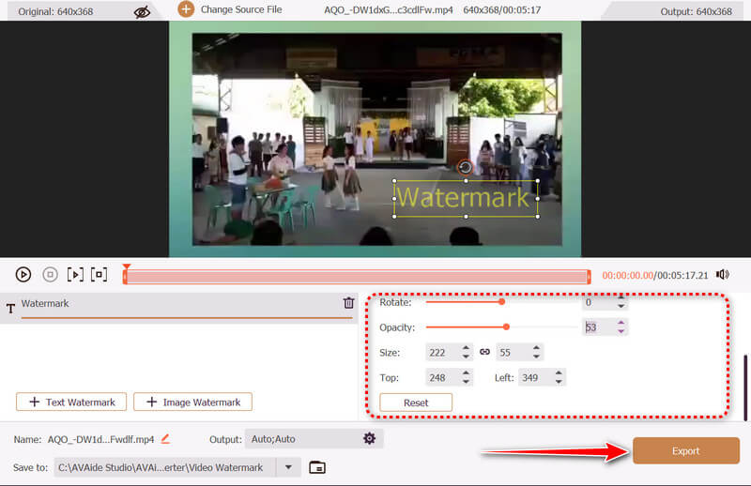Click the Size width field 222
Viewport: 751px width, 486px height.
[x=442, y=353]
